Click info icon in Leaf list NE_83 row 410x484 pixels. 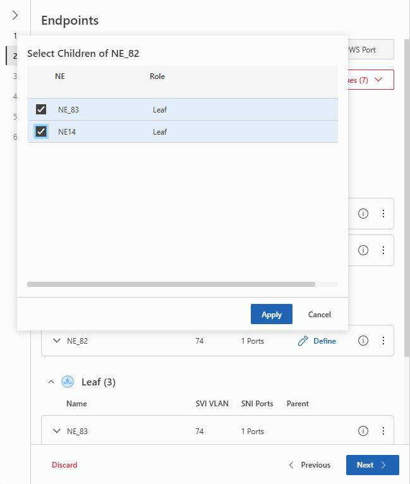(363, 432)
